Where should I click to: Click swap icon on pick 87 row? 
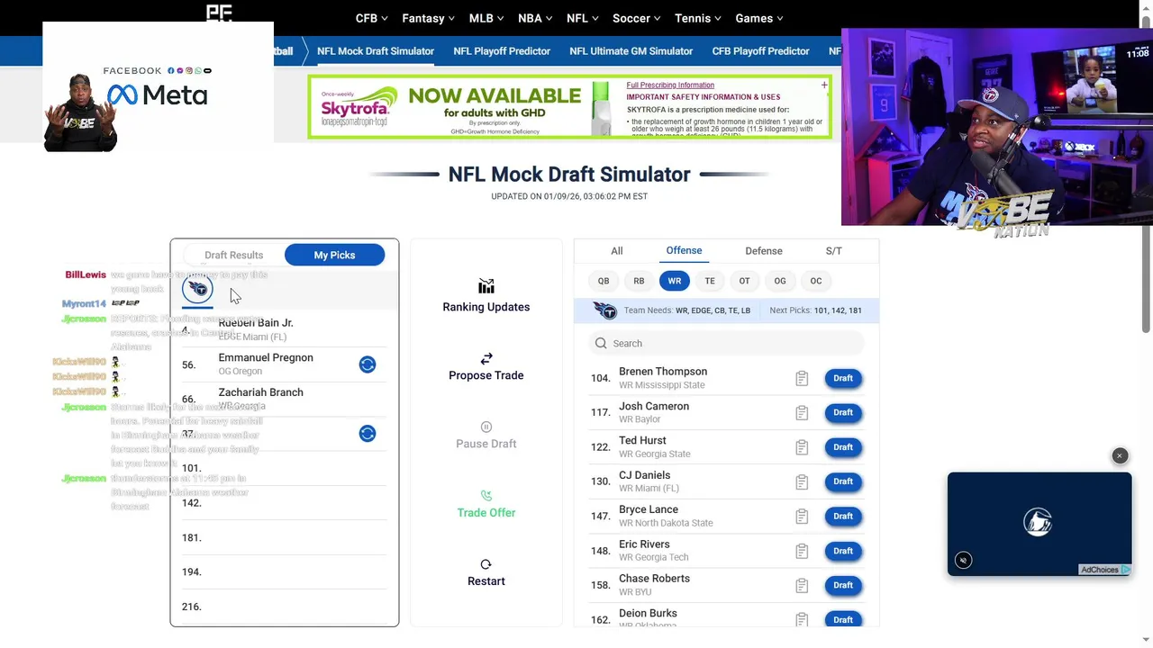[368, 434]
